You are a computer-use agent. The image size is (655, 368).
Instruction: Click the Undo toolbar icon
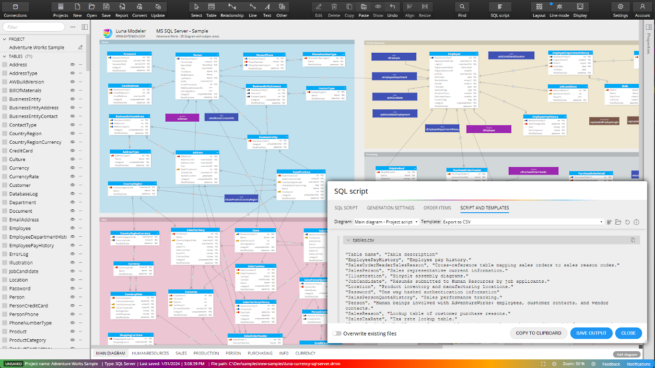[x=392, y=7]
